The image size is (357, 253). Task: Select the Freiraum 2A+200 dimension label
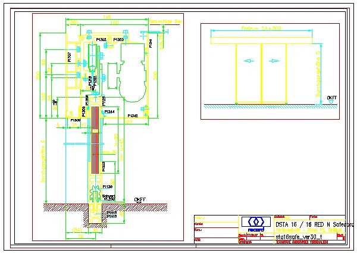point(261,28)
